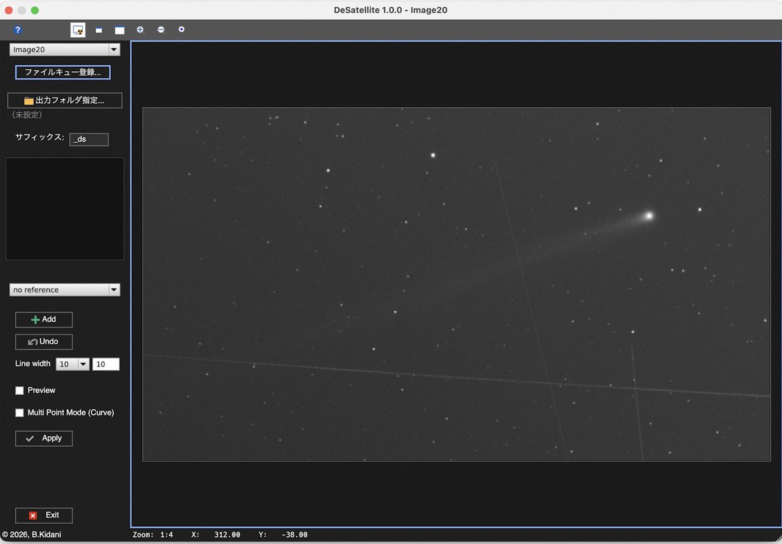Click the zoom out minus icon
Screen dimensions: 782x544
tap(161, 29)
